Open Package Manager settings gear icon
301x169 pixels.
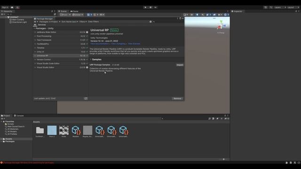[x=150, y=22]
